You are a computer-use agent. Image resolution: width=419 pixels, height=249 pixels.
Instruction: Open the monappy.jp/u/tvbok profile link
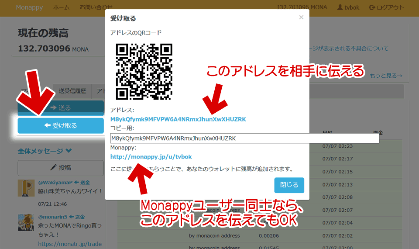coord(151,156)
